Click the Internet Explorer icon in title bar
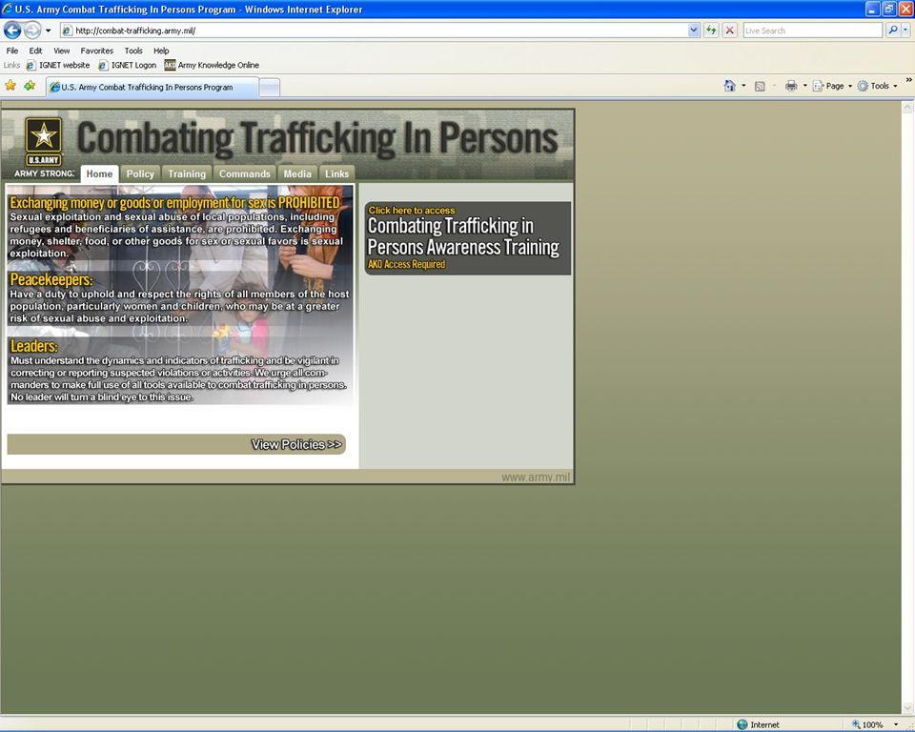 [7, 9]
